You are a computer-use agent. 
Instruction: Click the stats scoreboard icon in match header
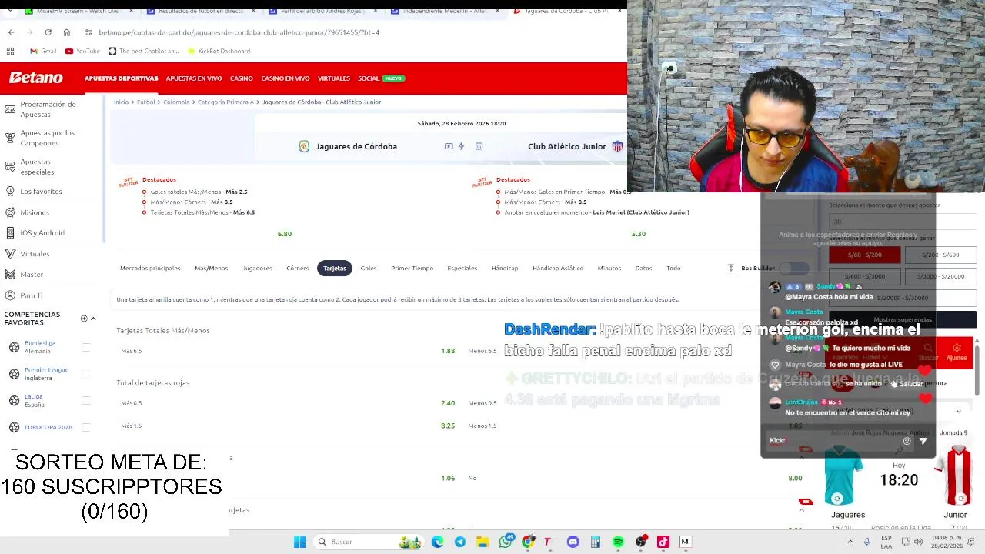(x=479, y=146)
